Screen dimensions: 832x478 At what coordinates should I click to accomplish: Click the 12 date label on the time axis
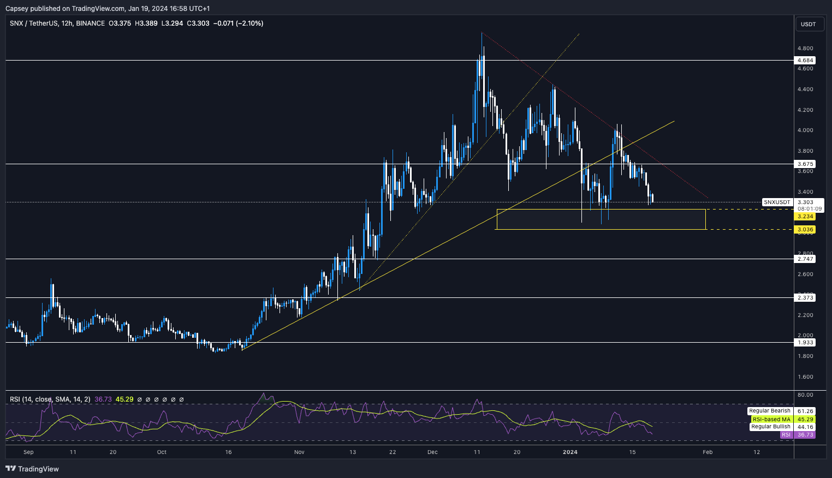pos(757,452)
